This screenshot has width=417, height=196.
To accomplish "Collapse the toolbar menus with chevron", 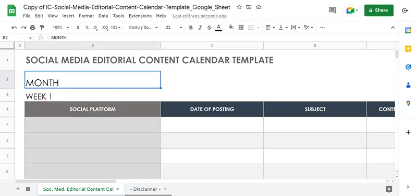I will (393, 28).
